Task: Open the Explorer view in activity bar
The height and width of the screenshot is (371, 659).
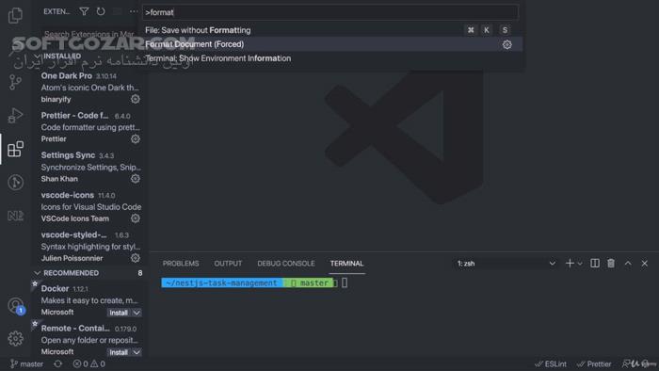Action: (16, 16)
